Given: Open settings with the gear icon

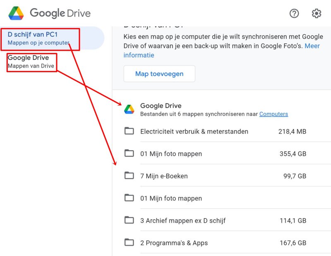Looking at the screenshot, I should coord(316,13).
